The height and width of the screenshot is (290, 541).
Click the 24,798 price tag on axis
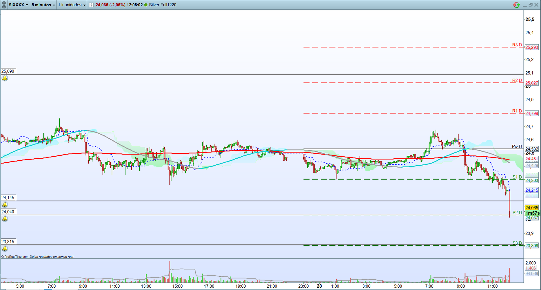[x=532, y=113]
